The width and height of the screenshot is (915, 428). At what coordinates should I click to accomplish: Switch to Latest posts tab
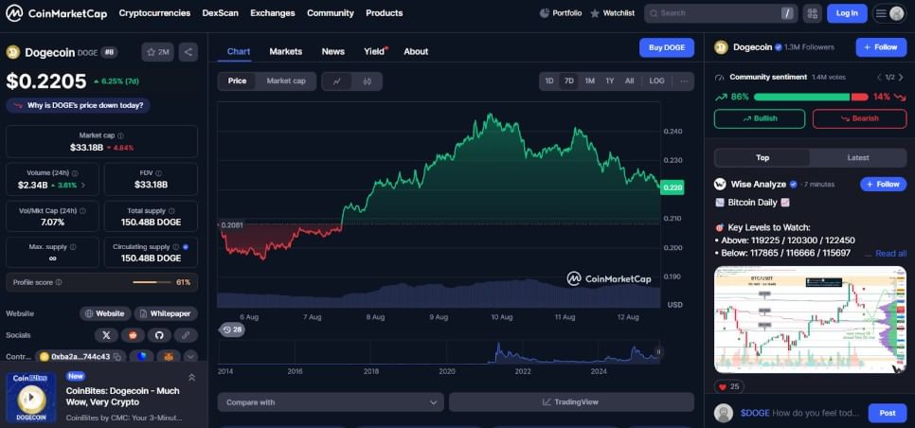click(x=858, y=157)
